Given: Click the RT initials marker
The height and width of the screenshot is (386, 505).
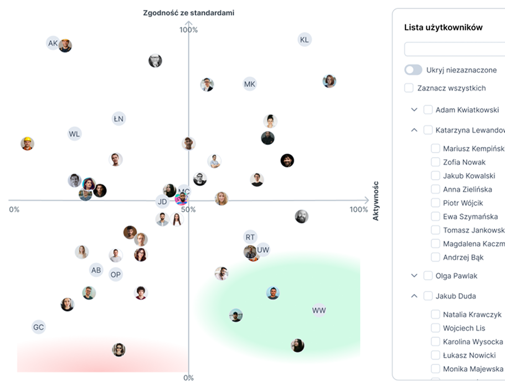Looking at the screenshot, I should pyautogui.click(x=250, y=237).
